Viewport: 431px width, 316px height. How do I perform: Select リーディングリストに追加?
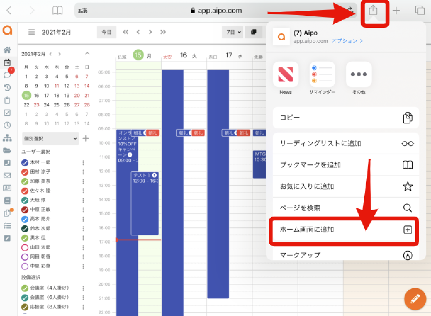346,143
